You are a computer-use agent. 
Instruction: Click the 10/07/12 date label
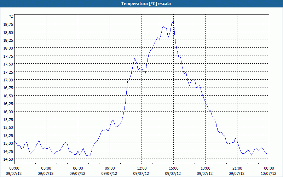click(268, 173)
